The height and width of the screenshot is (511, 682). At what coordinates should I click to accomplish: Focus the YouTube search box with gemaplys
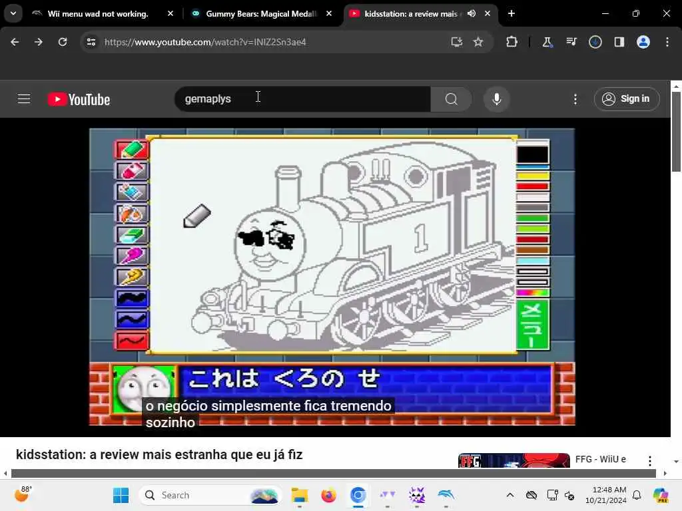[302, 99]
